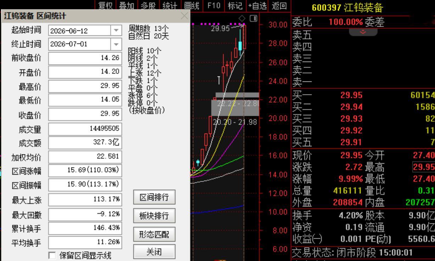Click the diamond icon above the chart
Image resolution: width=435 pixels, height=261 pixels.
[x=242, y=18]
